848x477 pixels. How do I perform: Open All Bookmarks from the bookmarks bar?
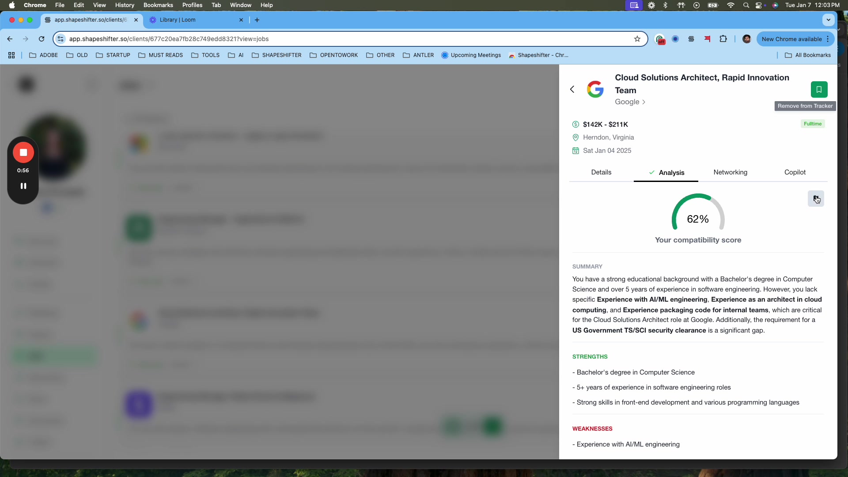tap(807, 55)
